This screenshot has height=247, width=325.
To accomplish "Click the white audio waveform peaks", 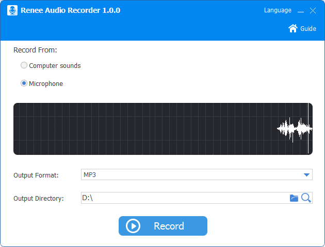I will (x=294, y=129).
